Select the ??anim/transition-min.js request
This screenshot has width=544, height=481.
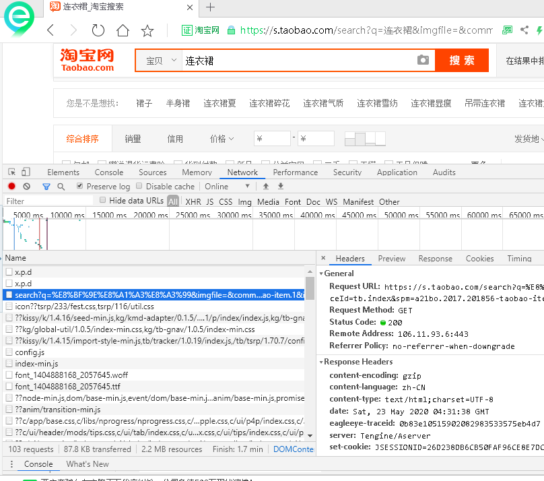pos(154,410)
